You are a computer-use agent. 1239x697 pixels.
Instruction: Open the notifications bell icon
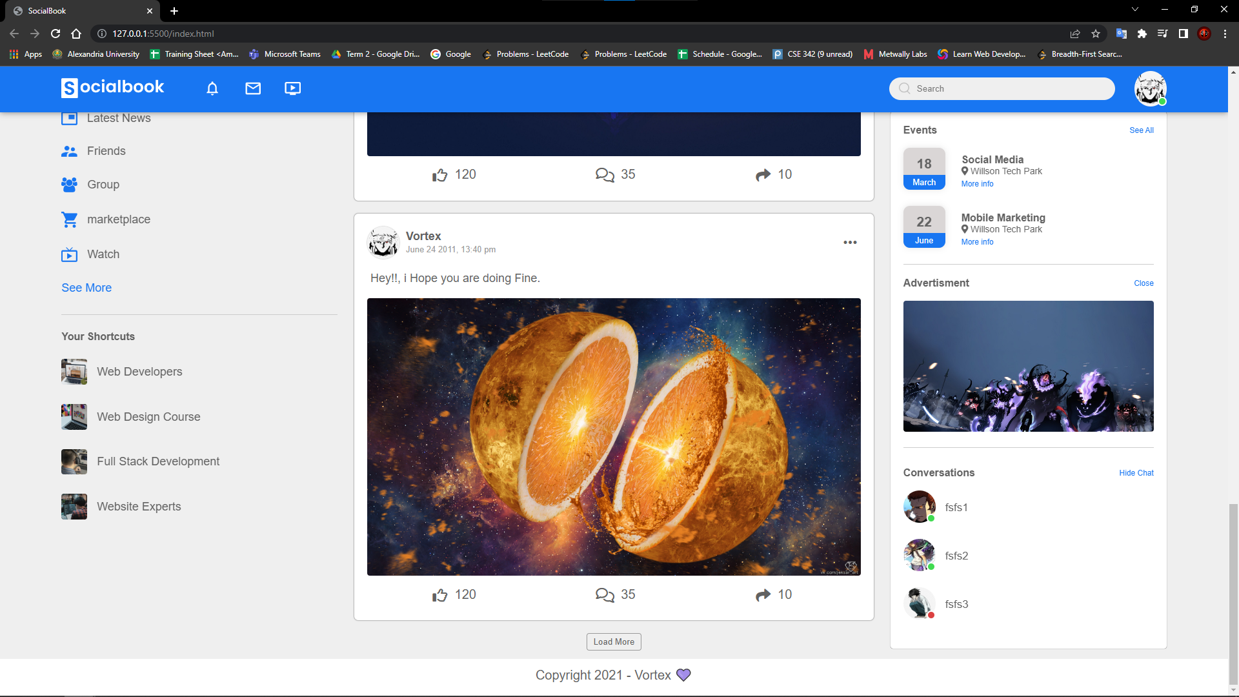click(212, 88)
